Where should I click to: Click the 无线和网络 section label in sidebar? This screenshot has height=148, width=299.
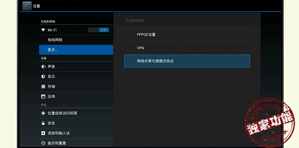pyautogui.click(x=48, y=22)
